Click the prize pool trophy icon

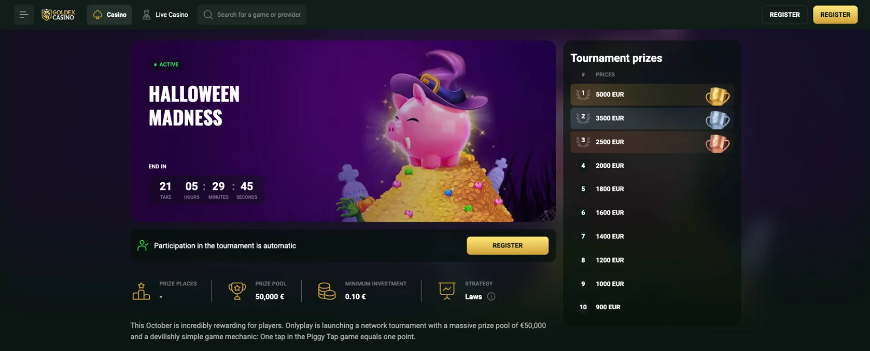(x=237, y=291)
